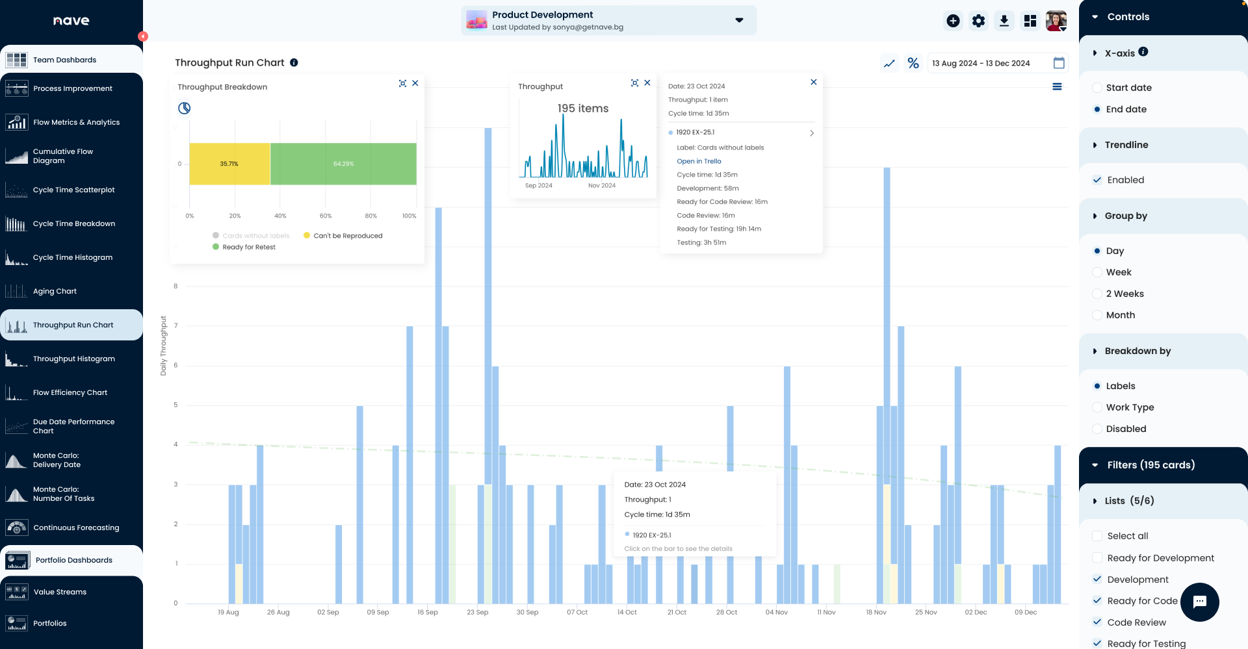Click the add (plus) icon in header
Screen dimensions: 1248x649
click(x=953, y=21)
